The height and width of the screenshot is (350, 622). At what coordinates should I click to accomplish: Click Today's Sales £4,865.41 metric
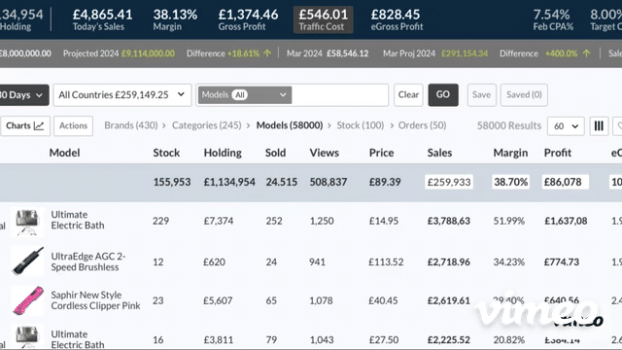[x=102, y=19]
